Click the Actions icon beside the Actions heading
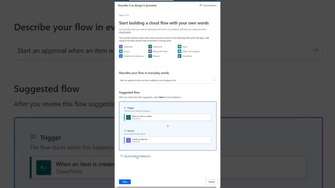Viewport: 335px width, 188px height. [125, 131]
